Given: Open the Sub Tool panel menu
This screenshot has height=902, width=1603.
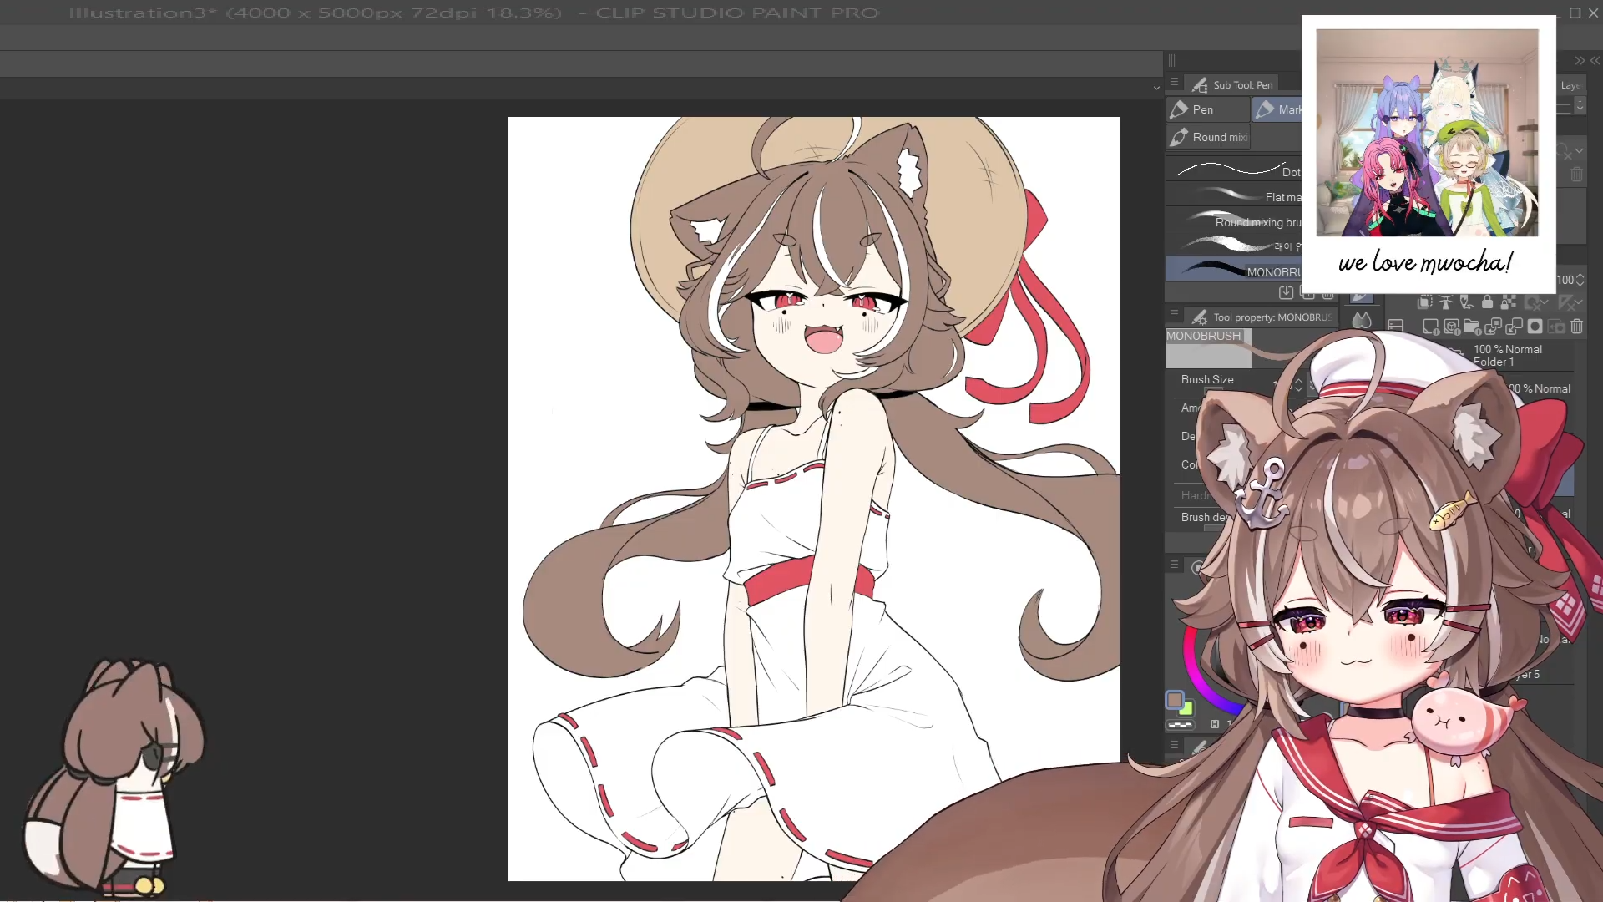Looking at the screenshot, I should (x=1174, y=83).
